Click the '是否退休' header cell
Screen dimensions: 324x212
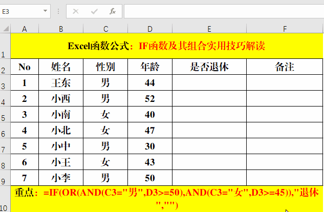coord(209,67)
